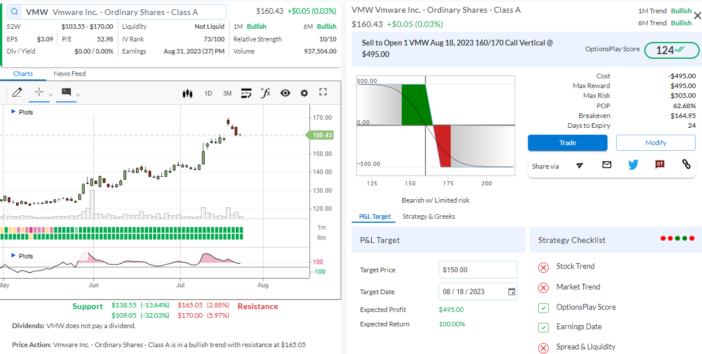Expand the Plots section on the lower indicator
This screenshot has width=702, height=354.
(x=22, y=256)
